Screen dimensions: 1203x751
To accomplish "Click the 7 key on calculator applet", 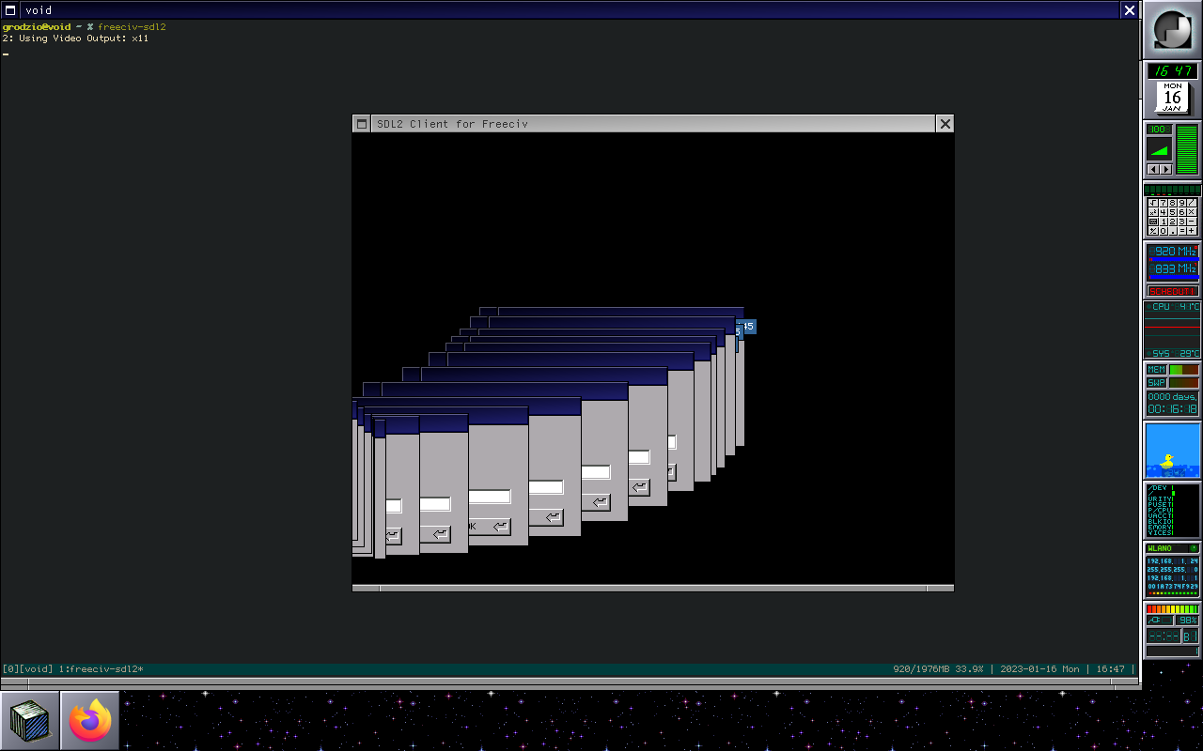I will pyautogui.click(x=1163, y=203).
